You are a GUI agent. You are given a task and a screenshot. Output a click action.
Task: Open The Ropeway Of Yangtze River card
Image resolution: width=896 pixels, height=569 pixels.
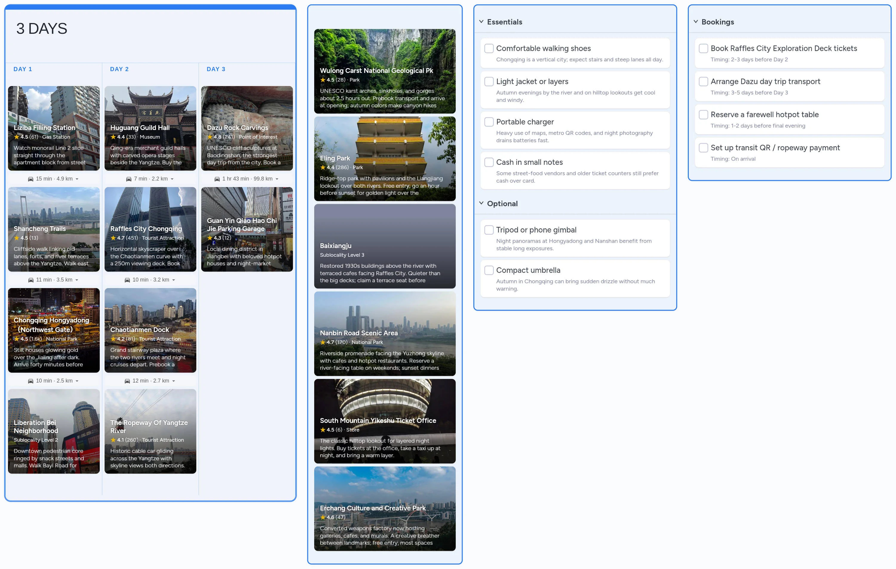(150, 431)
